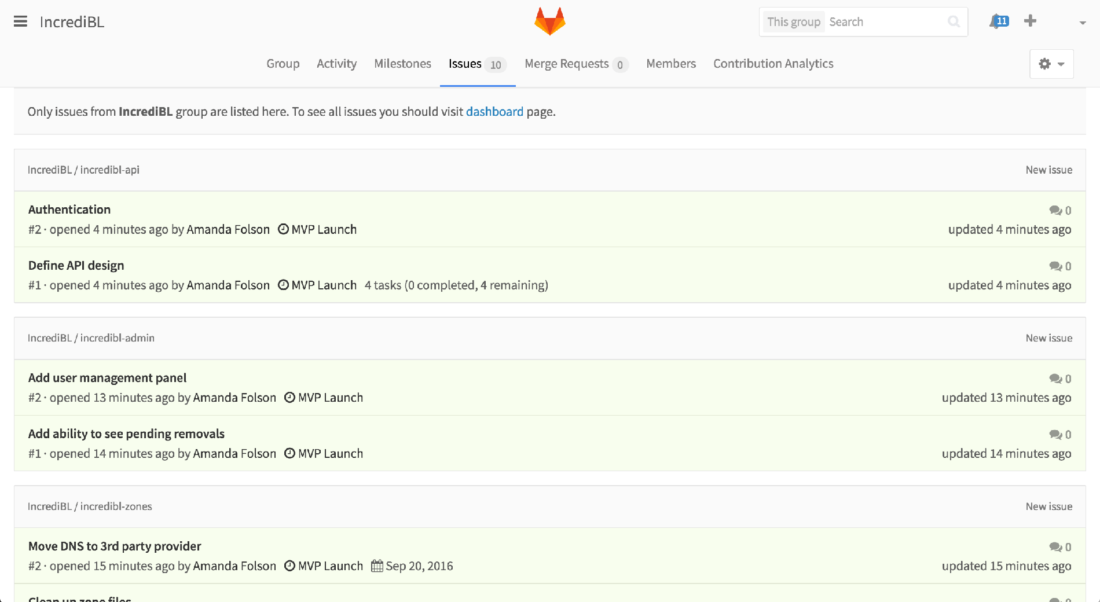Open notifications showing 11 todos
1100x602 pixels.
(998, 21)
